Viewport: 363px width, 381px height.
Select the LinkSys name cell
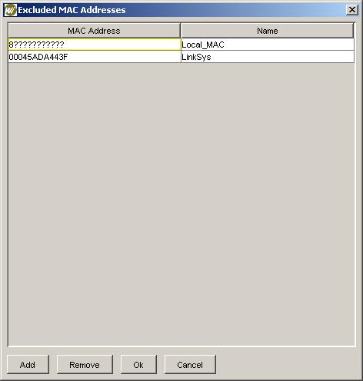coord(268,57)
